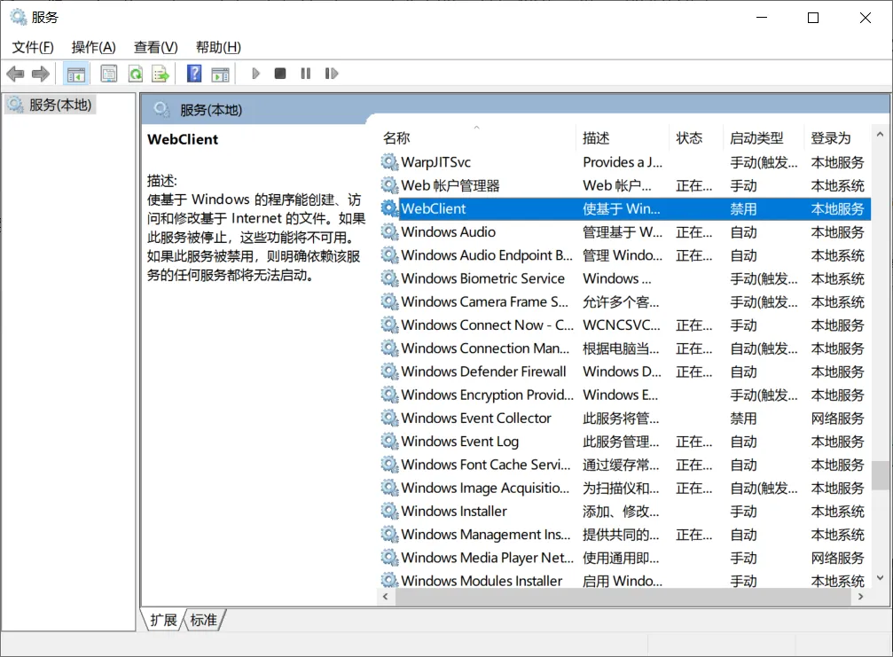Screen dimensions: 893x657
Task: Toggle the show/hide action pane icon
Action: 221,74
